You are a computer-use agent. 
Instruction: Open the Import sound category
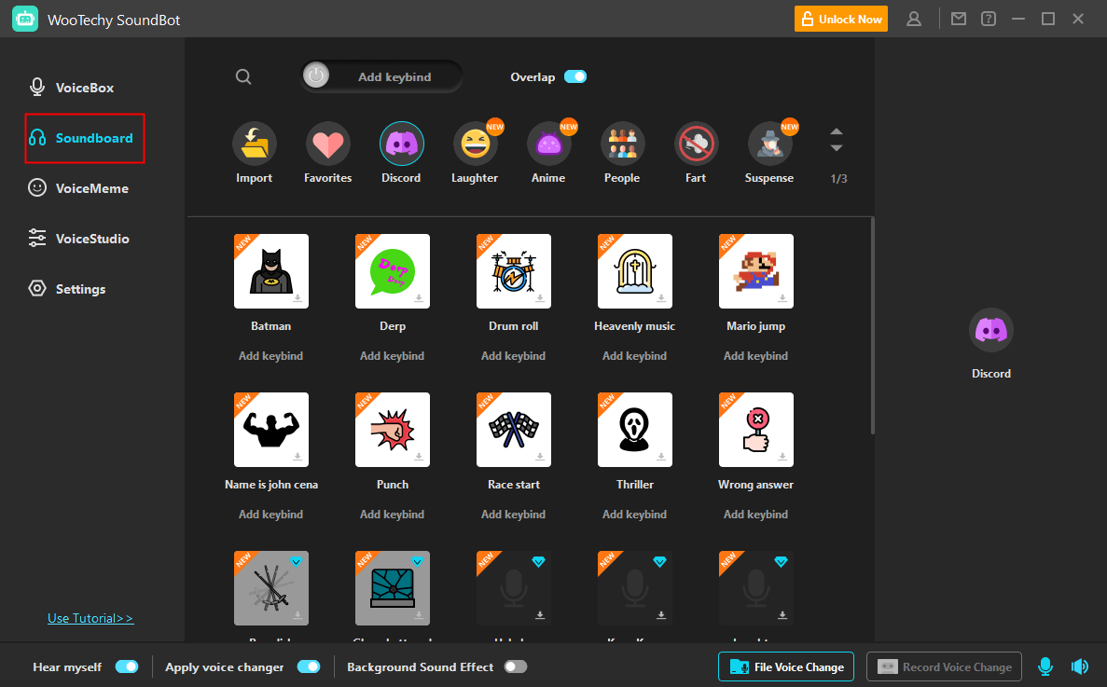tap(254, 144)
